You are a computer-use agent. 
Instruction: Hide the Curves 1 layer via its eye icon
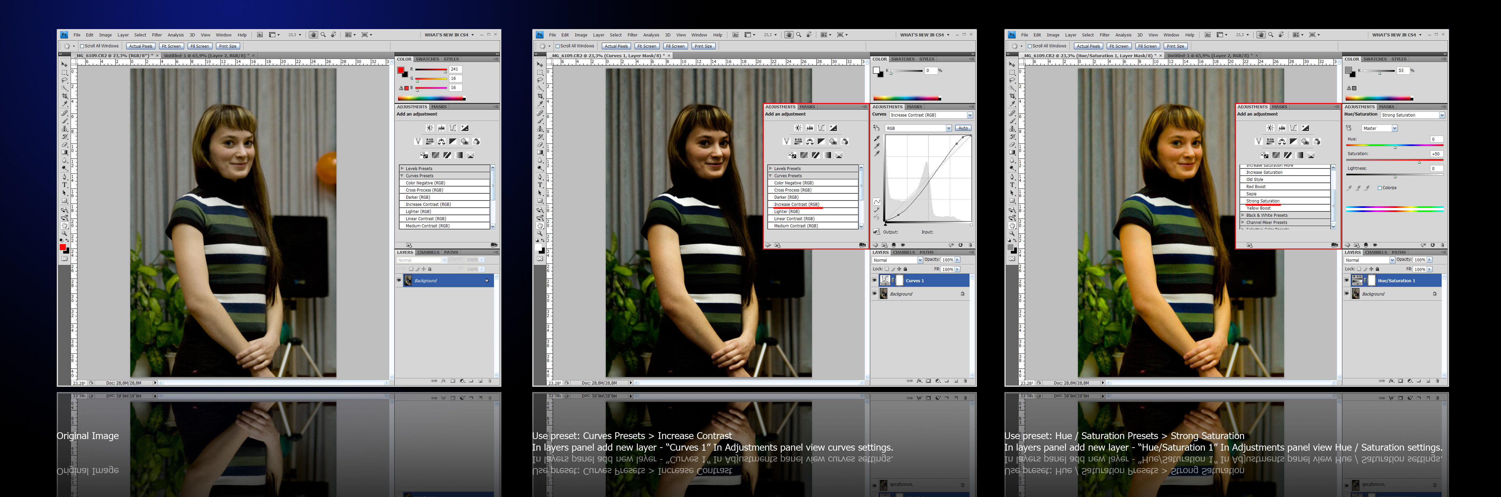tap(875, 281)
